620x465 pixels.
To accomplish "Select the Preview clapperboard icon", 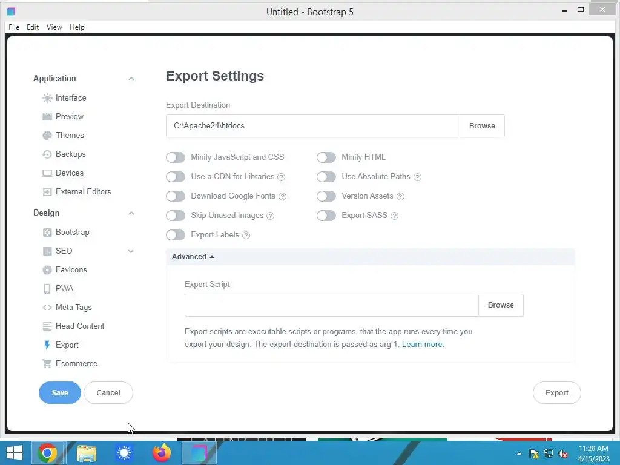I will tap(47, 117).
